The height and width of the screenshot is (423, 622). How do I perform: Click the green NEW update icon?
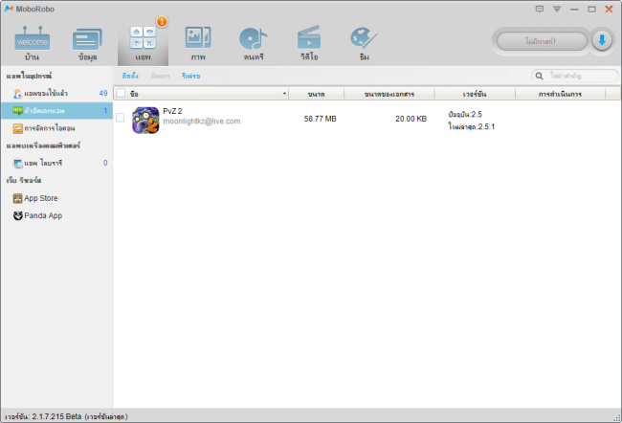pos(18,111)
